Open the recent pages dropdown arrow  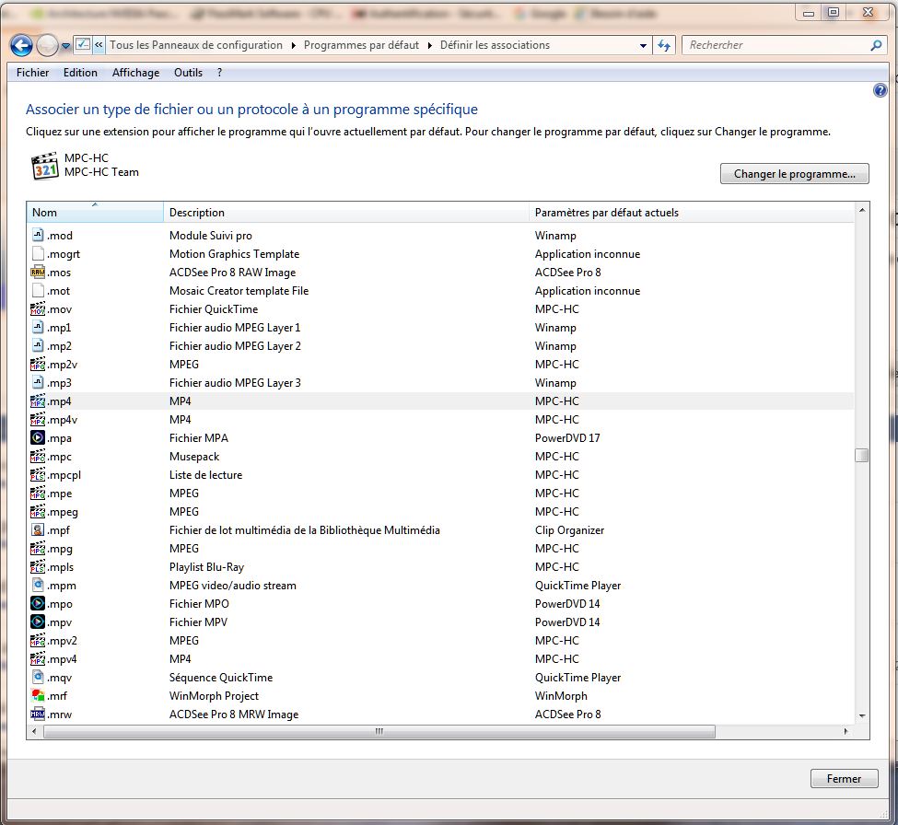click(x=66, y=45)
